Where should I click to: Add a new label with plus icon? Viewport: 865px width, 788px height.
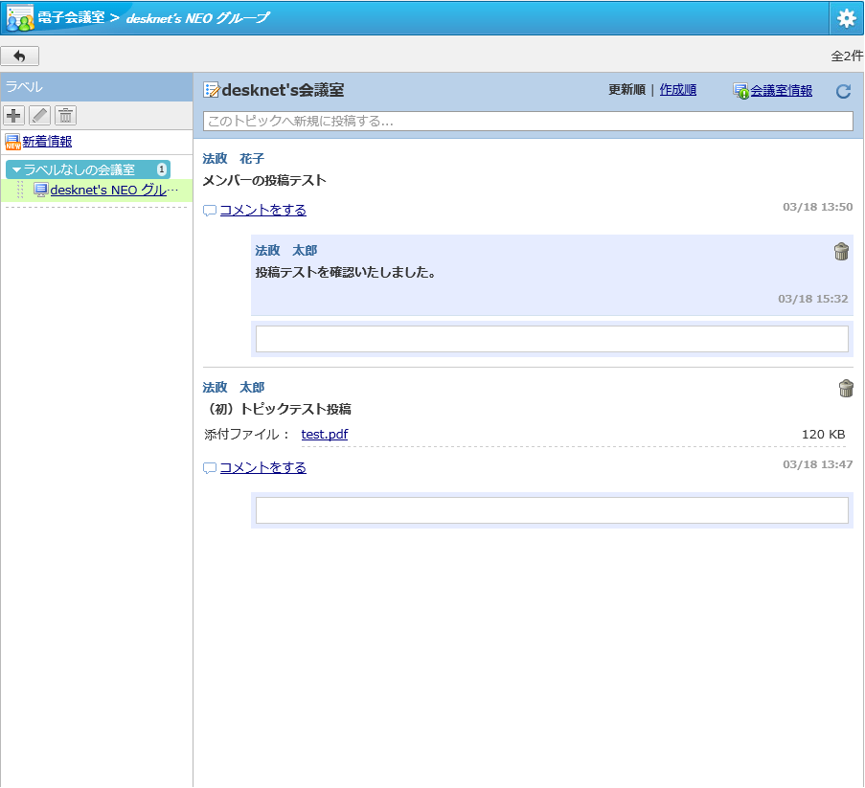13,115
